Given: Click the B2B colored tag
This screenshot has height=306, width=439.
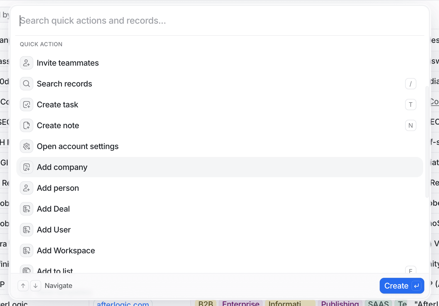Looking at the screenshot, I should click(206, 303).
